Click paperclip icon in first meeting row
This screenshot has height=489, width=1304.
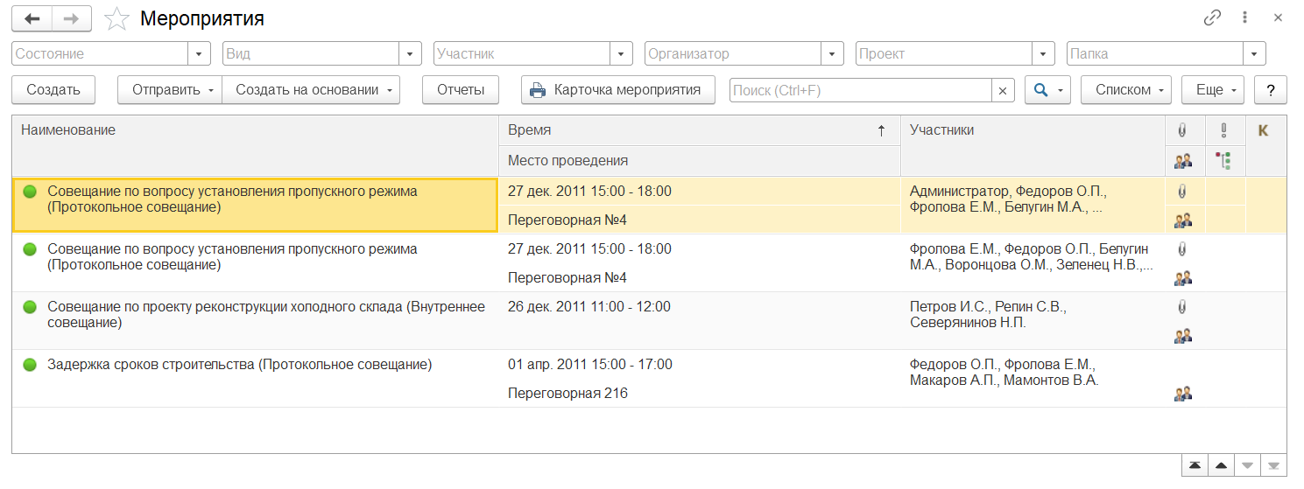(1182, 191)
